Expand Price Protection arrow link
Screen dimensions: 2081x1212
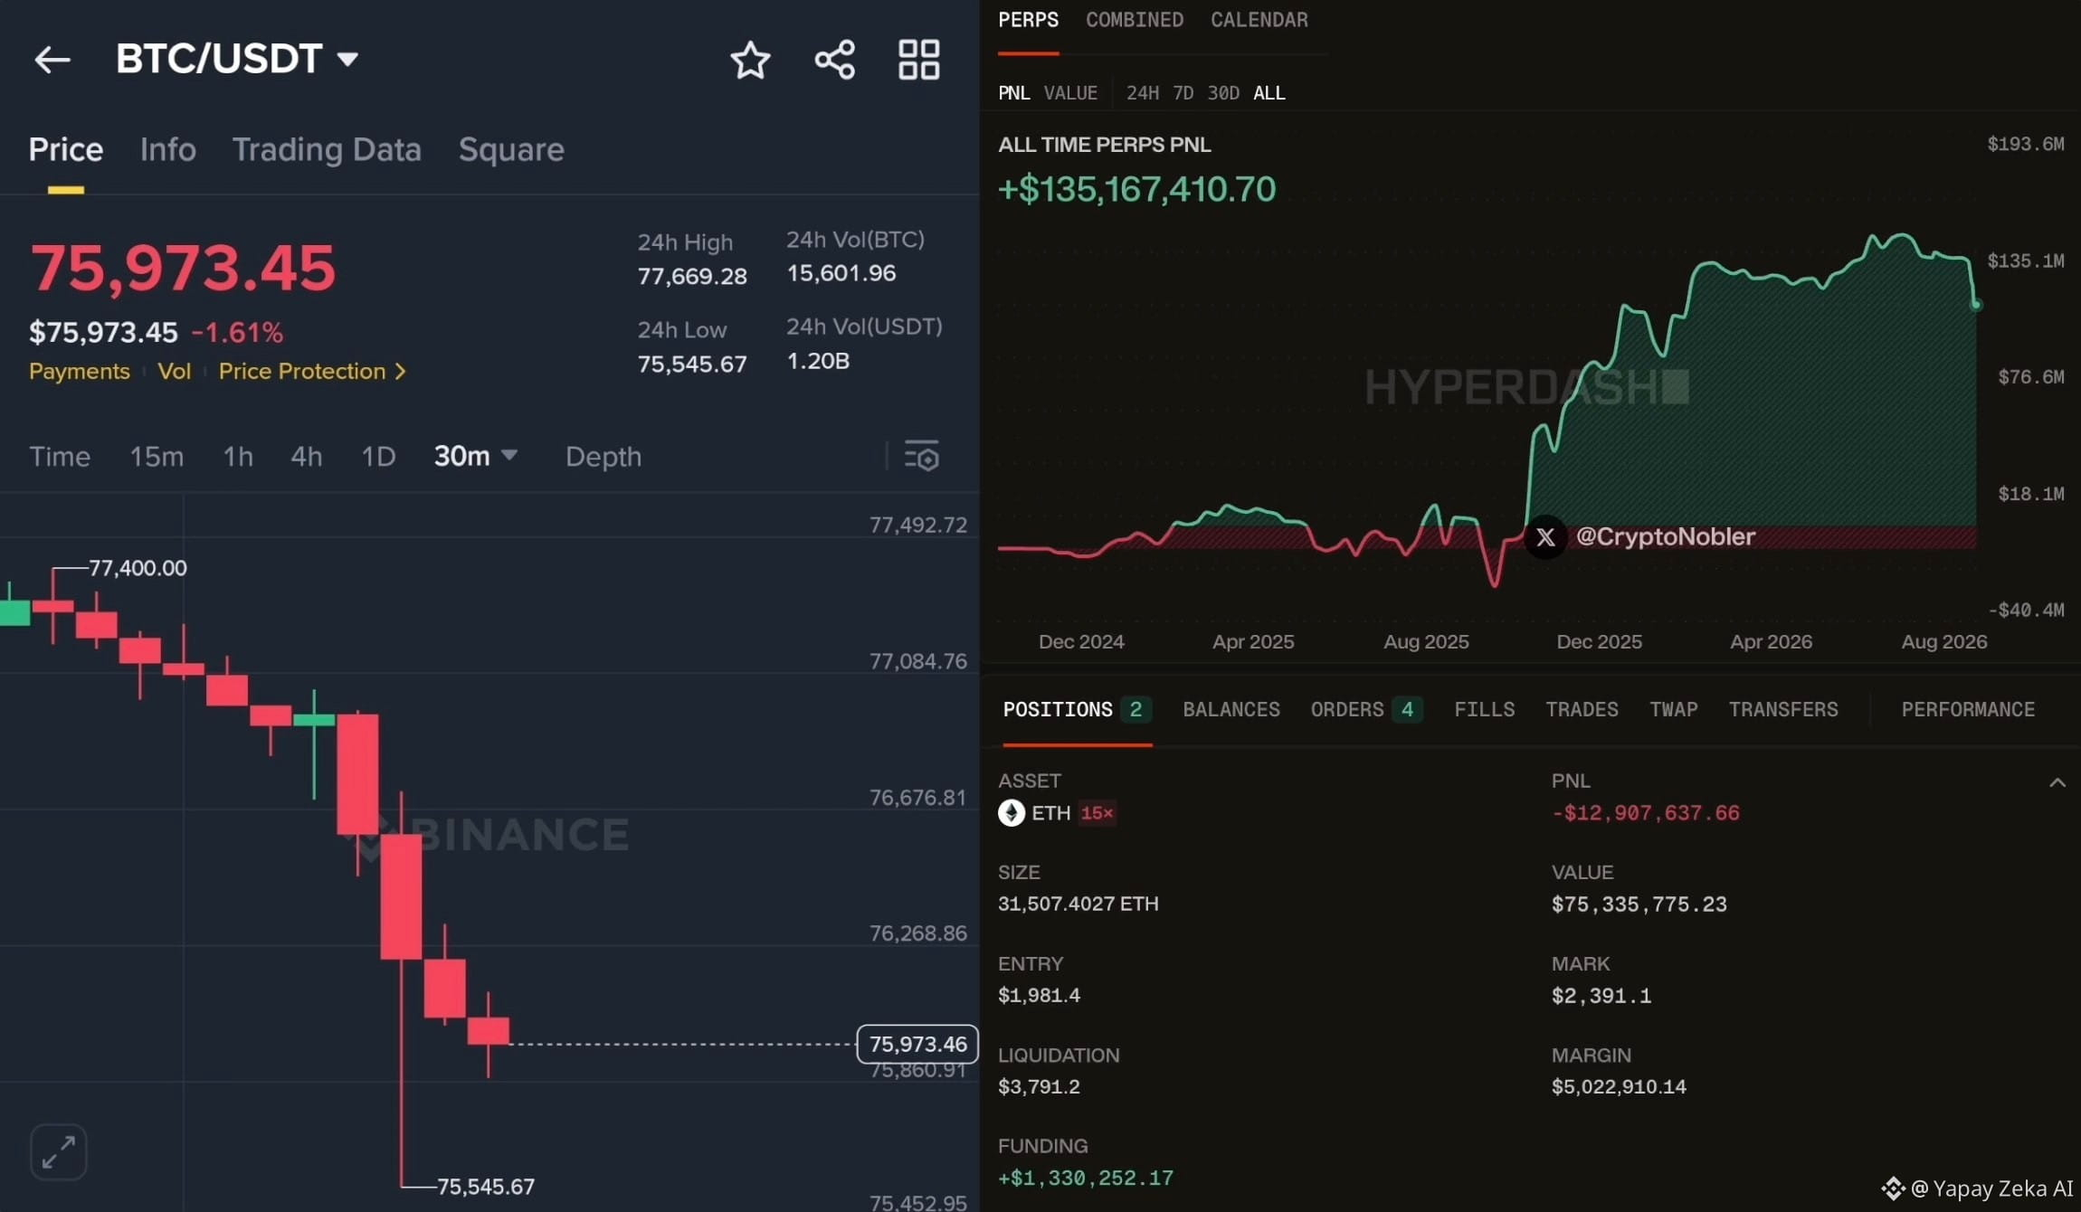pyautogui.click(x=312, y=371)
